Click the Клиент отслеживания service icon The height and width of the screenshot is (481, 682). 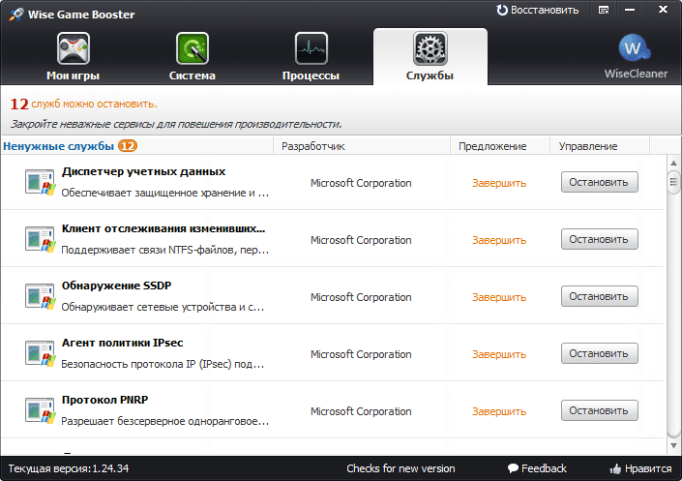pyautogui.click(x=40, y=239)
